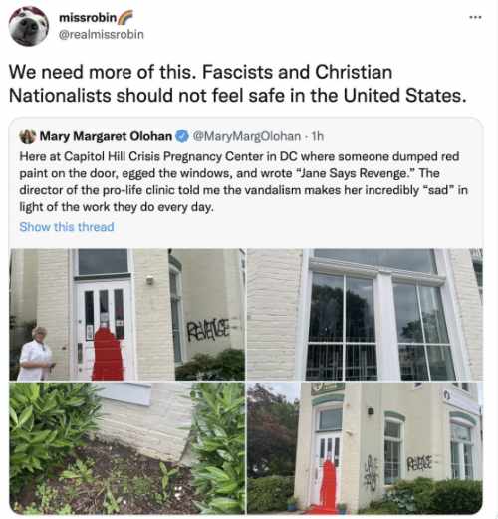Open photo of the large egged windows
This screenshot has height=519, width=498.
(x=365, y=314)
